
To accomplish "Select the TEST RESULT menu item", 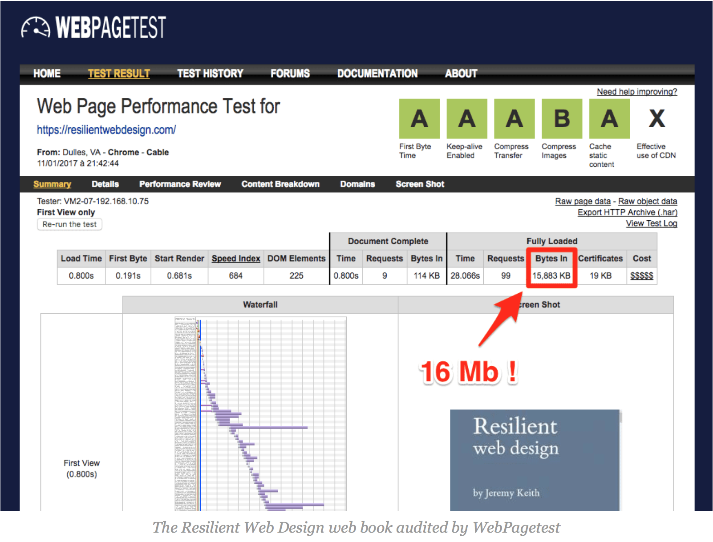I will pos(119,73).
